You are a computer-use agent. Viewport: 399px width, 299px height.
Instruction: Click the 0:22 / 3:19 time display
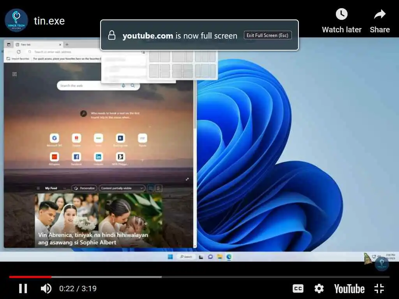[x=78, y=288]
